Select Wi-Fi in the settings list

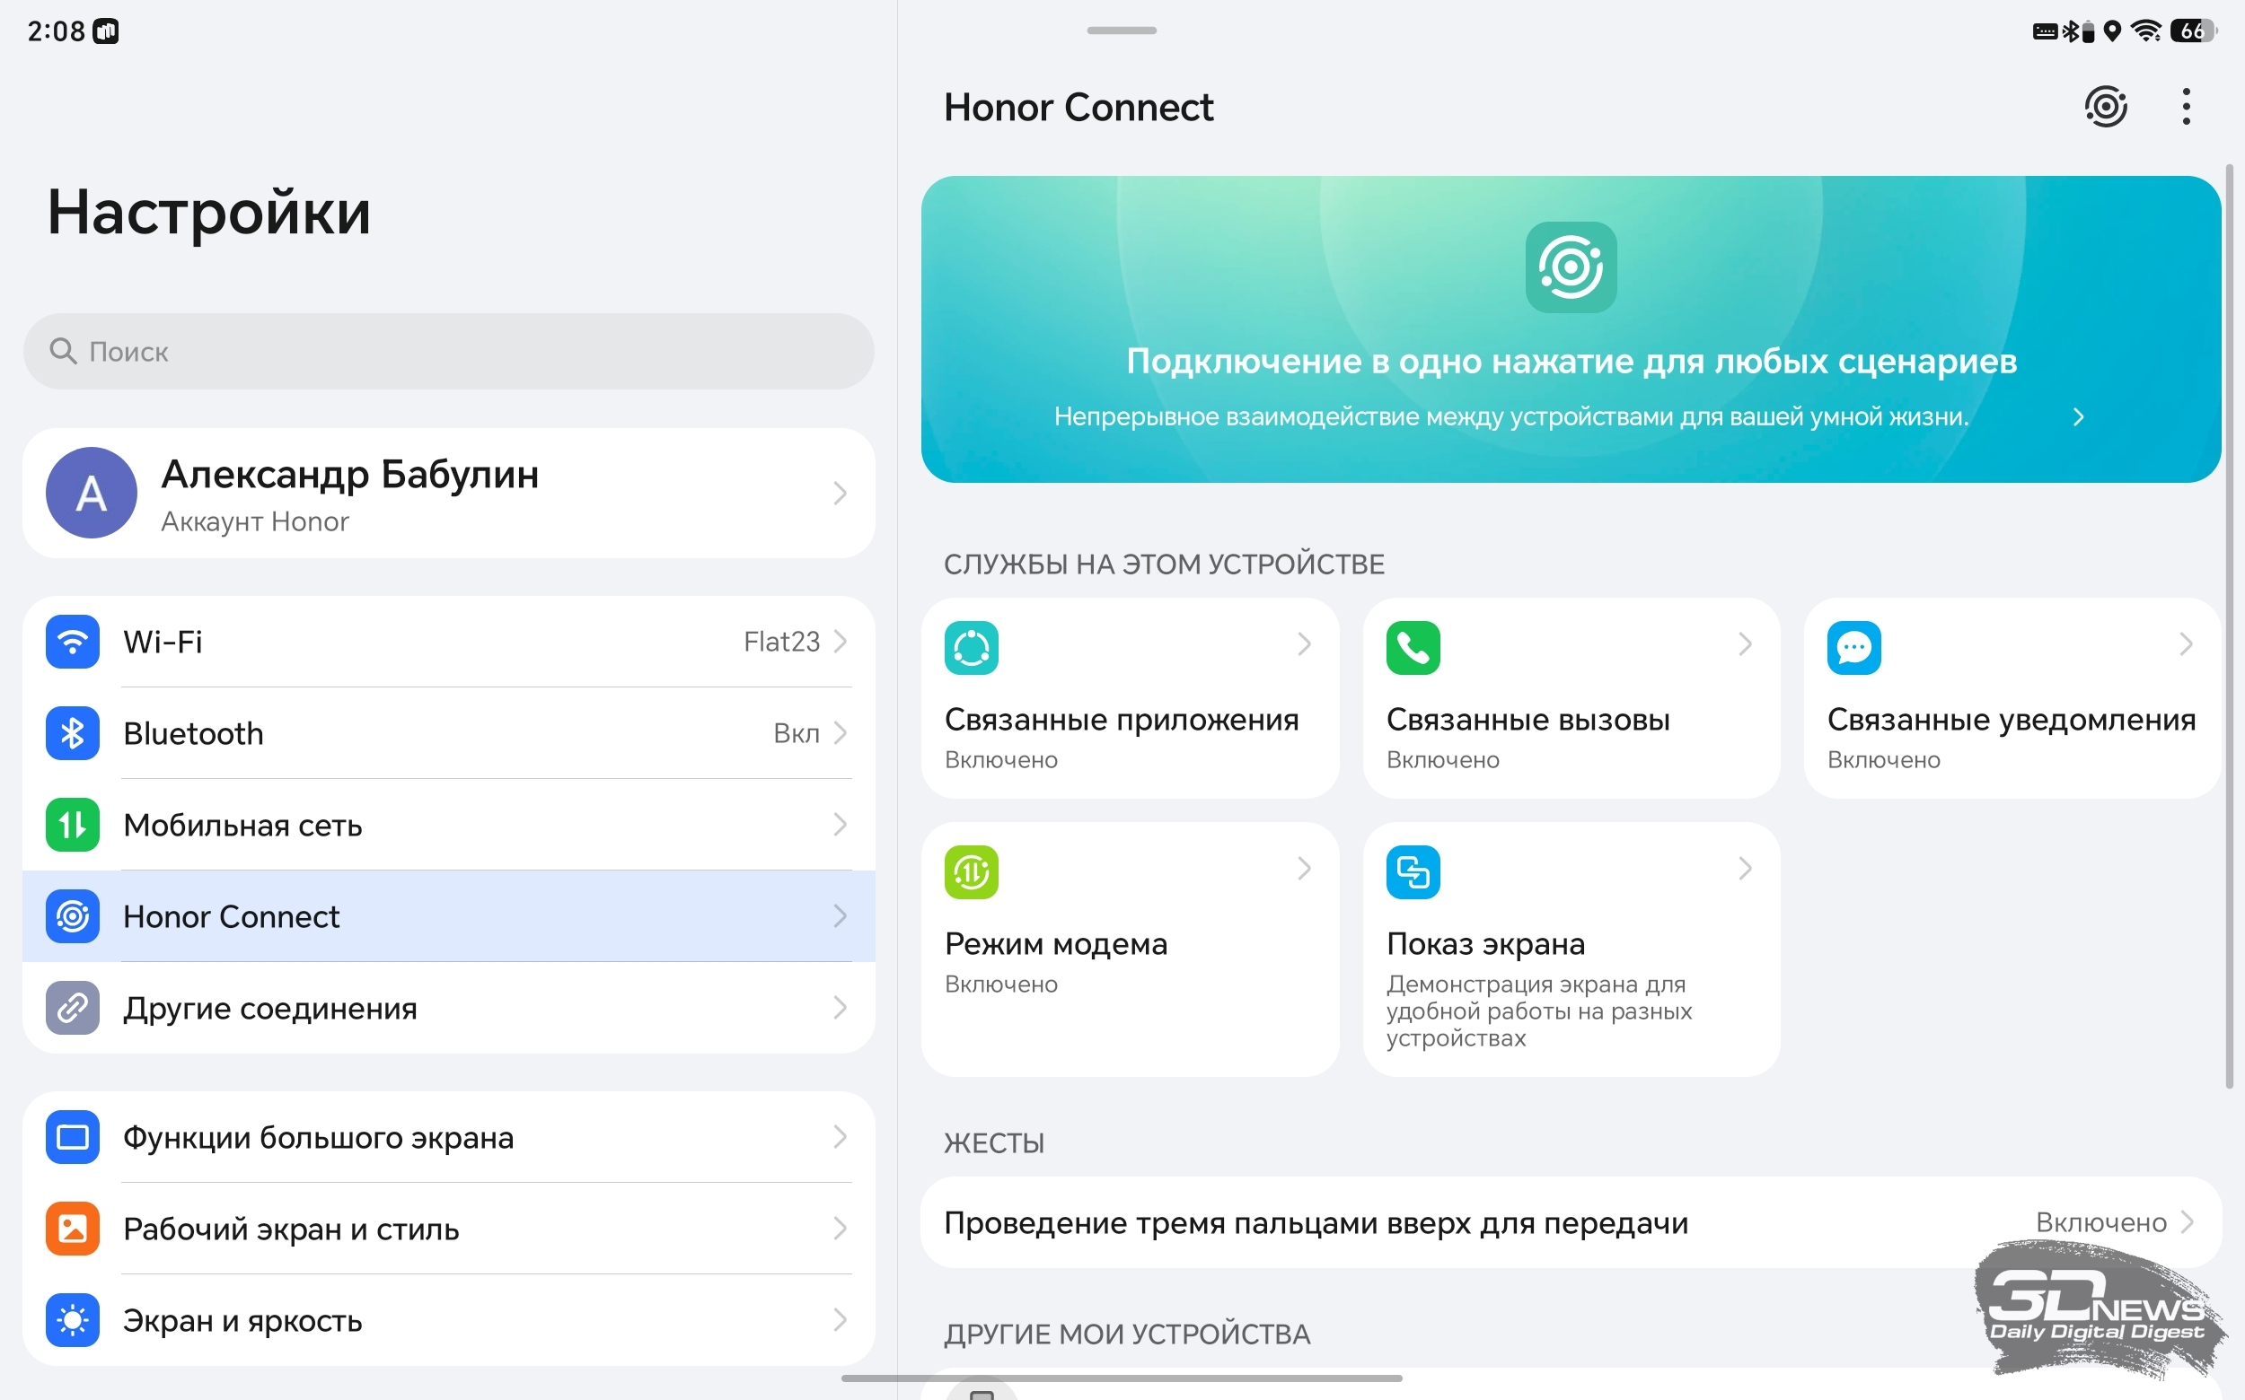click(448, 641)
